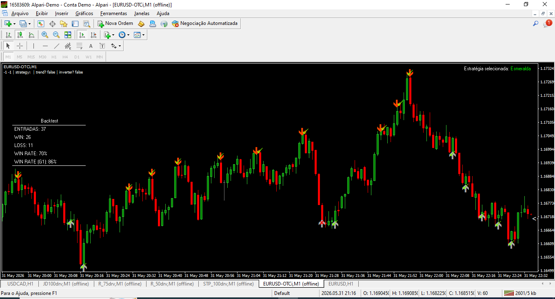Expand the new chart dropdown arrow
The width and height of the screenshot is (555, 299).
[15, 24]
